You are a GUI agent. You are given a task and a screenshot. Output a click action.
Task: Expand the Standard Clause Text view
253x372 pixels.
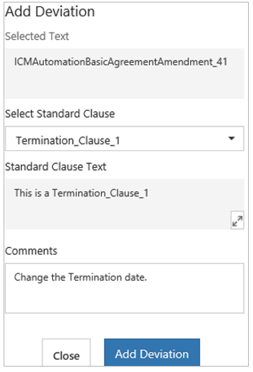237,220
